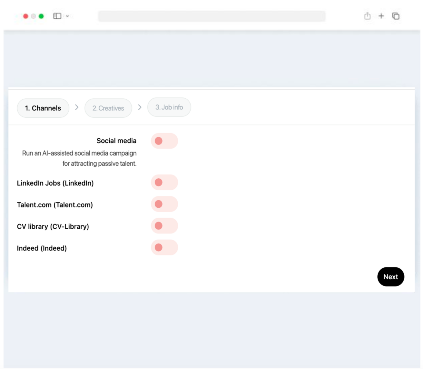Disable the CV library channel toggle

(x=164, y=226)
